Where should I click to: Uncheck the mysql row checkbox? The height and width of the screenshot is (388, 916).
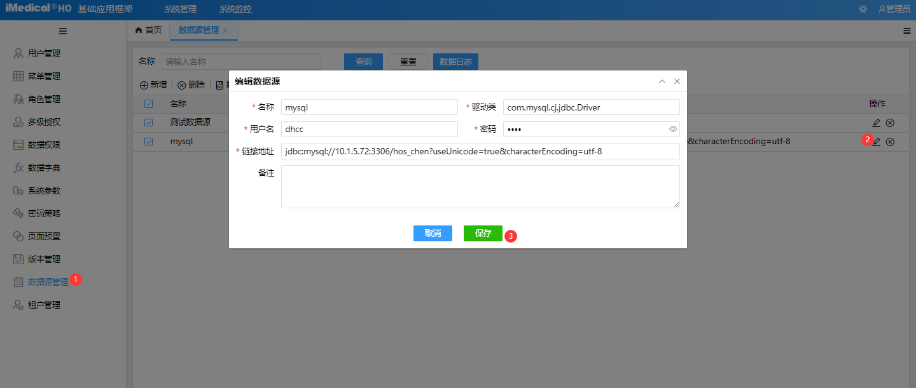(x=149, y=142)
